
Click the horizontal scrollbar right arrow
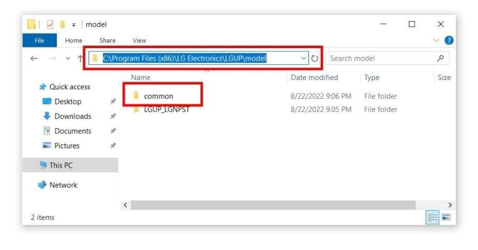tap(450, 204)
